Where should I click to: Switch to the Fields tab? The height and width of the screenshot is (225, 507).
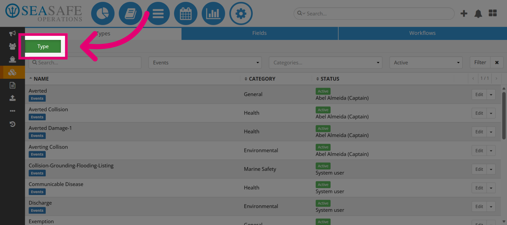(x=260, y=33)
